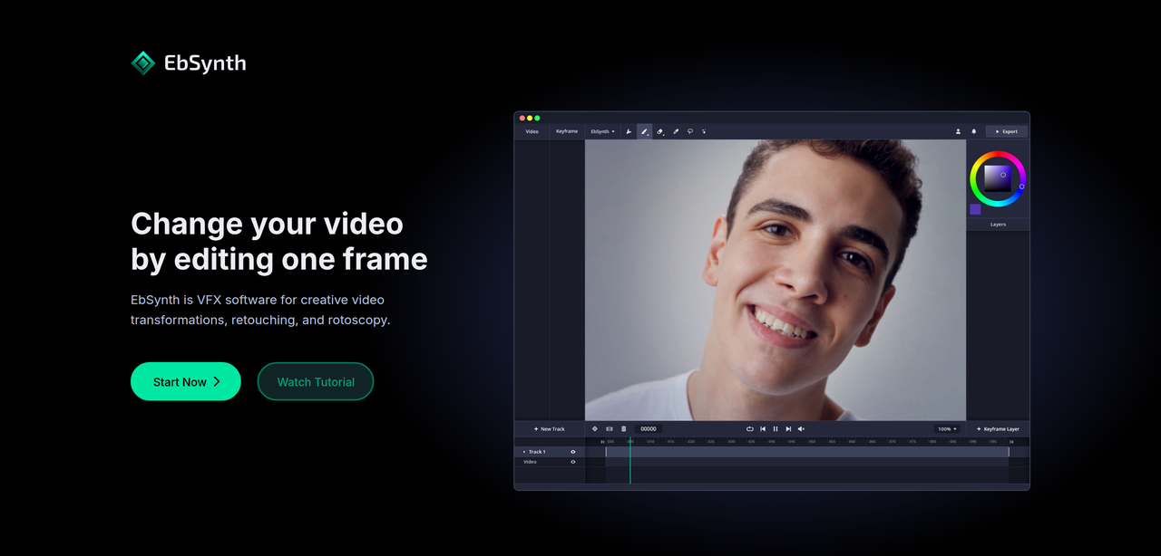Open the 100% zoom dropdown

(x=947, y=428)
